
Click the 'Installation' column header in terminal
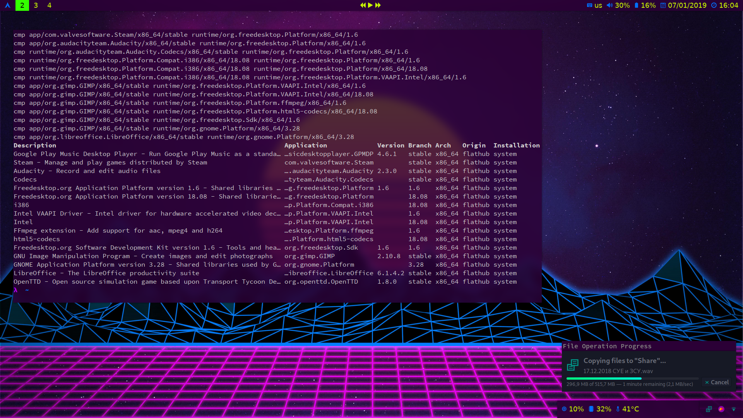517,146
